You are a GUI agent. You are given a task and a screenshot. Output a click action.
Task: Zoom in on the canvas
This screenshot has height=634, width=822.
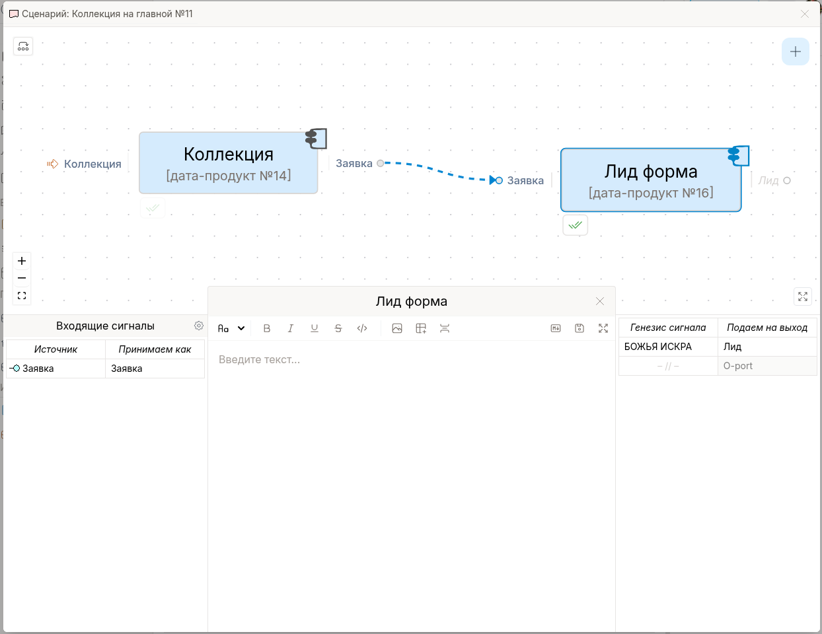pyautogui.click(x=22, y=261)
